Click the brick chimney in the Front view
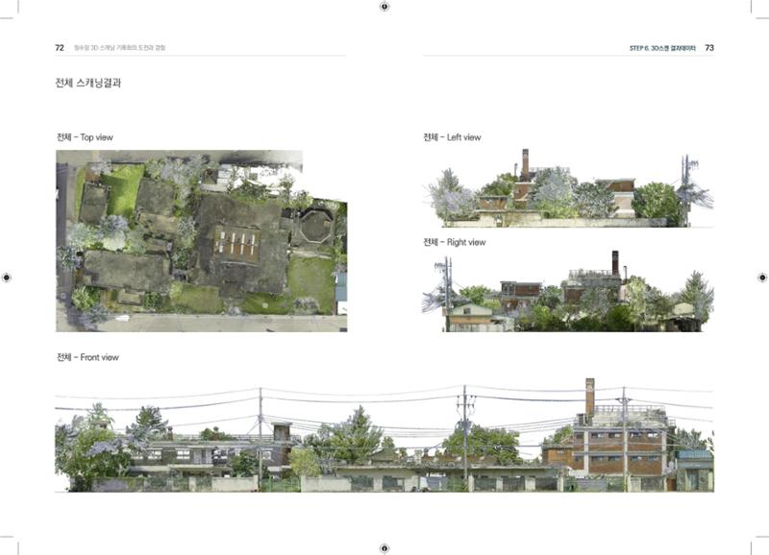The height and width of the screenshot is (555, 769). tap(590, 398)
